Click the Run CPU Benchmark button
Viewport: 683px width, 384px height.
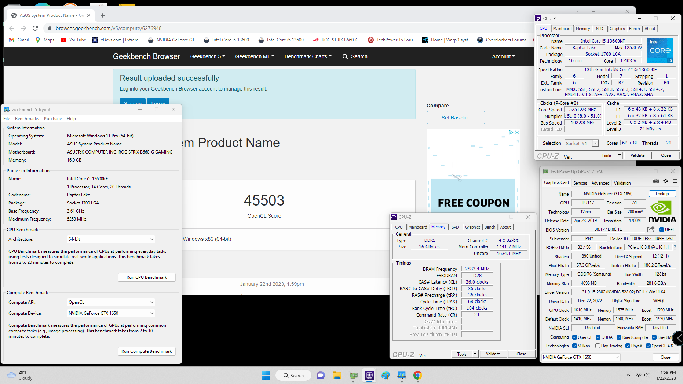147,277
